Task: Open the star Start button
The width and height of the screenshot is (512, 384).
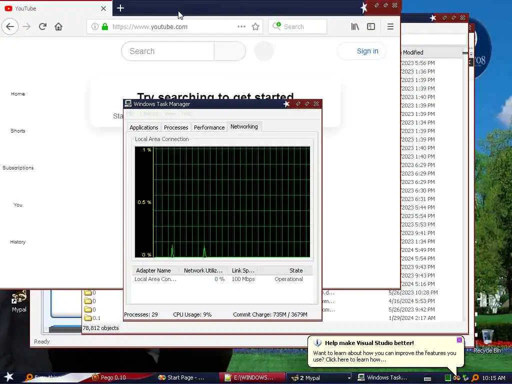Action: (8, 377)
